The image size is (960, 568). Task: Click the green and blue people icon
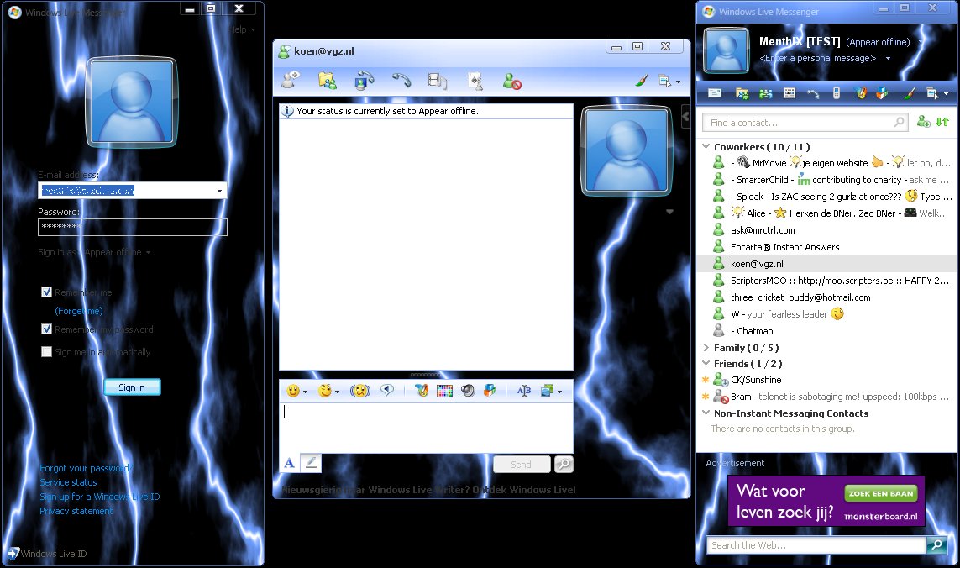coord(765,93)
